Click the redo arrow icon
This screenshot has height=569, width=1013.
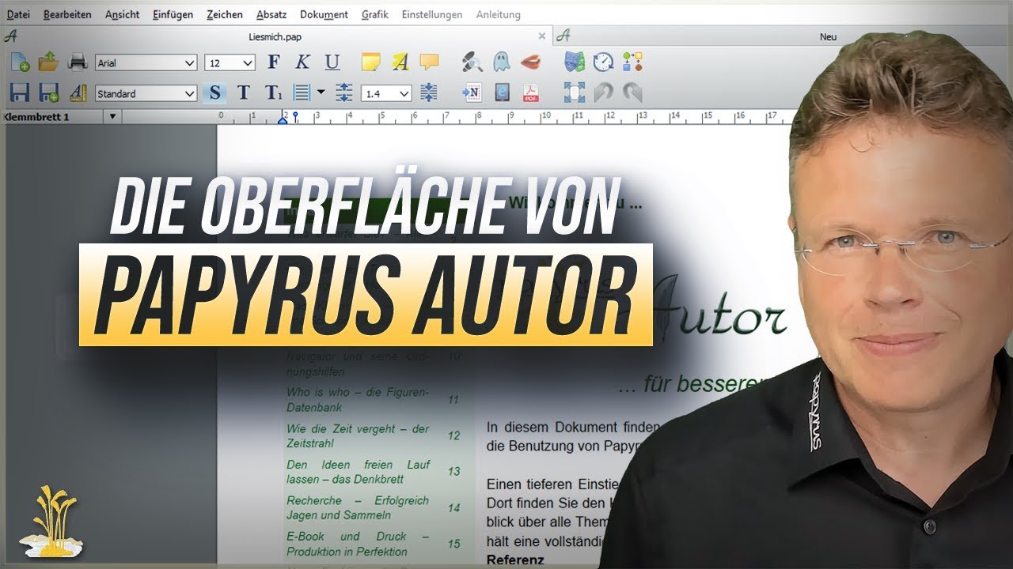pyautogui.click(x=632, y=92)
